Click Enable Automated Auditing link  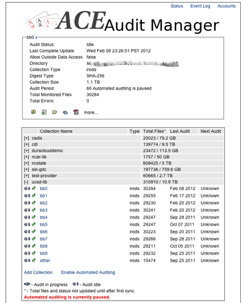(x=88, y=272)
